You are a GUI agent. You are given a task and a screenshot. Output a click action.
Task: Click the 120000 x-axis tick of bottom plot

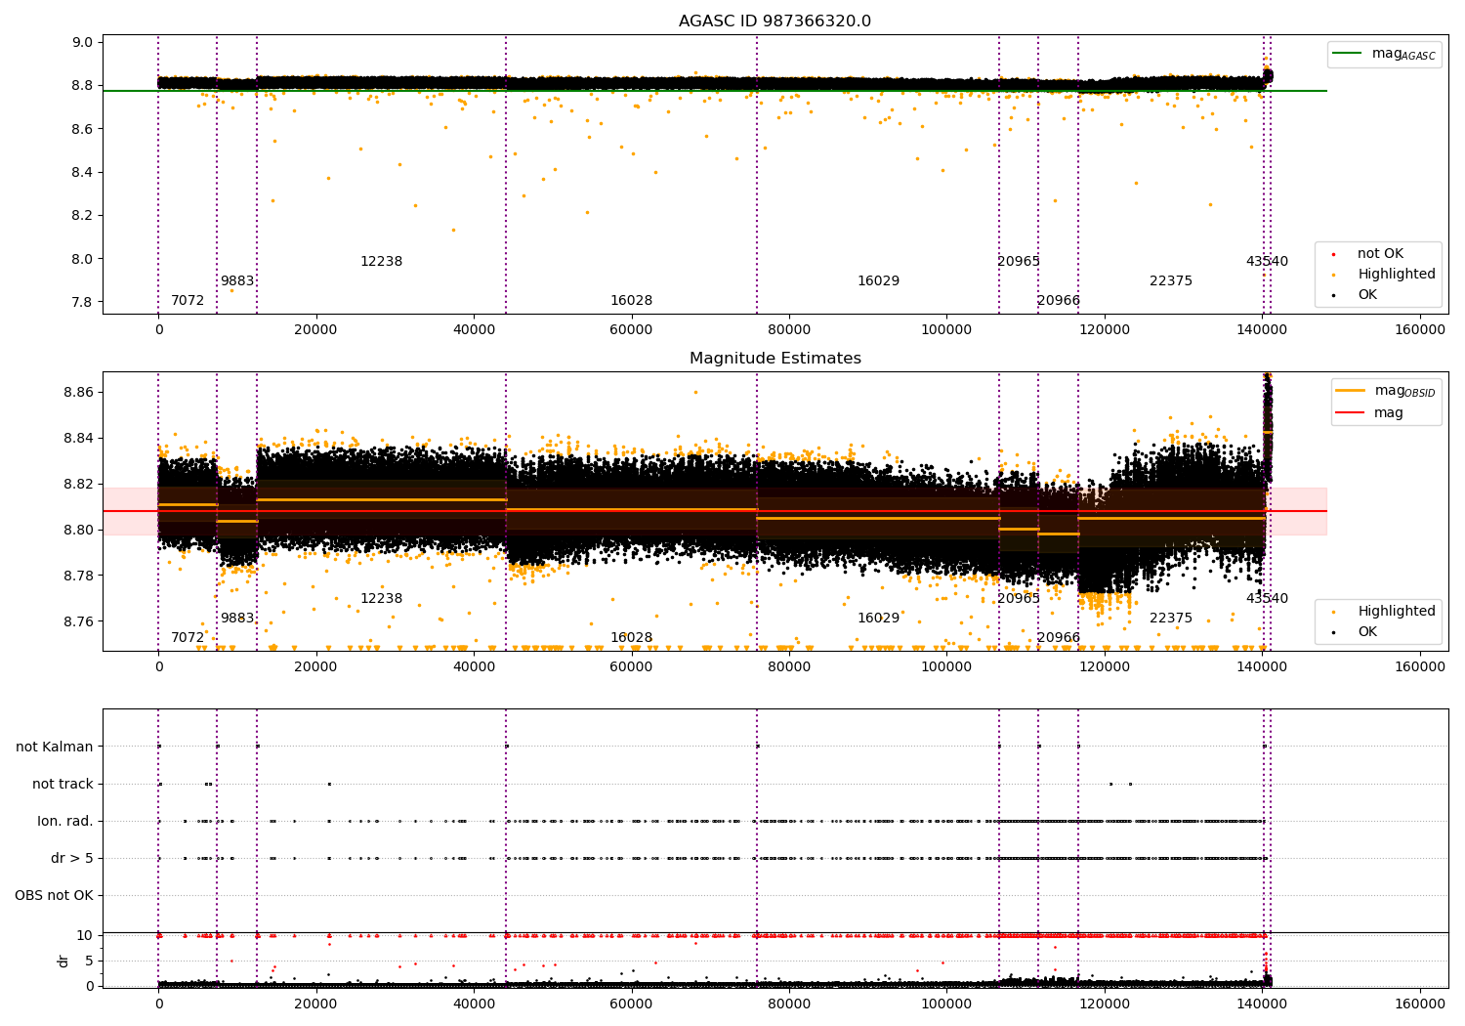coord(1104,1005)
